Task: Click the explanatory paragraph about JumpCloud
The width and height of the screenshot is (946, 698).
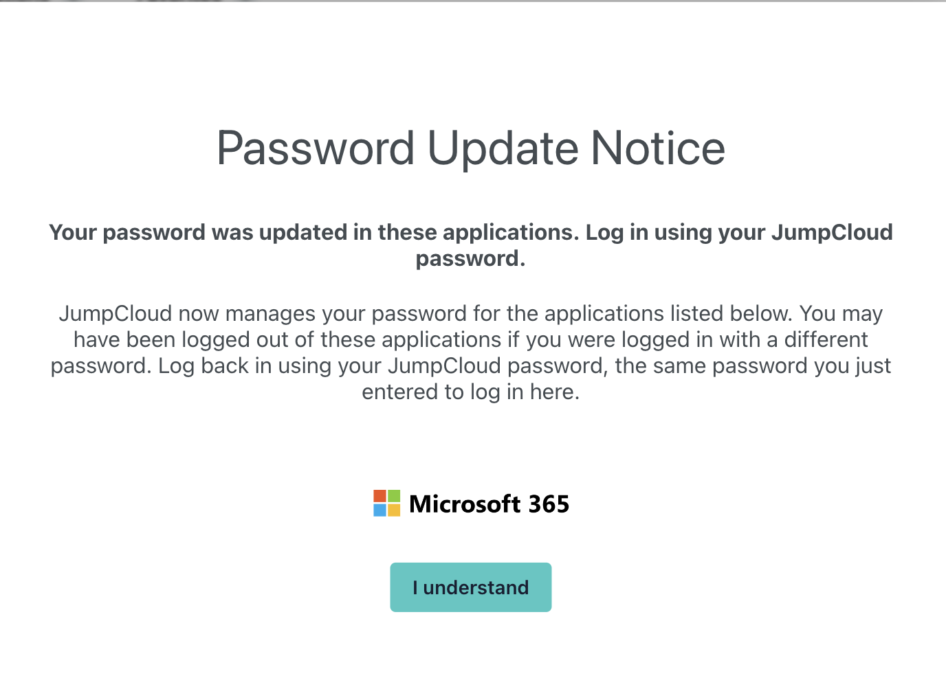Action: pos(470,352)
